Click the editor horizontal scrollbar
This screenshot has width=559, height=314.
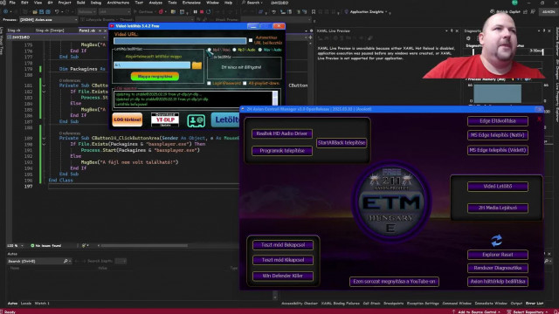(142, 246)
